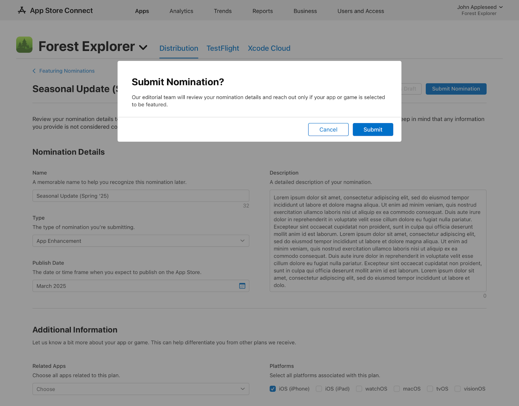This screenshot has height=406, width=519.
Task: Open the Related Apps Choose dropdown
Action: [x=141, y=389]
